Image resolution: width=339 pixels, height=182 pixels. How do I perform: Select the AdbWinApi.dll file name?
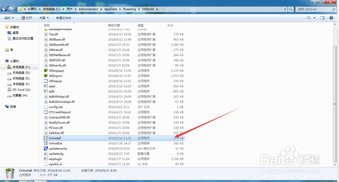point(59,96)
